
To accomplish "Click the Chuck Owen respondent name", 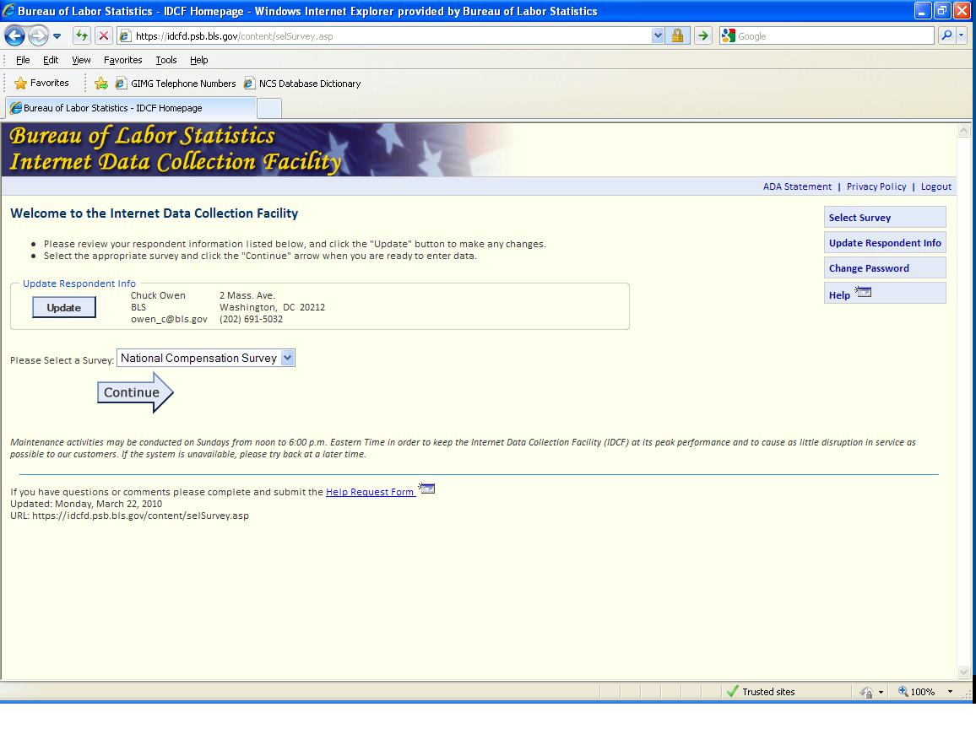I will [x=158, y=295].
